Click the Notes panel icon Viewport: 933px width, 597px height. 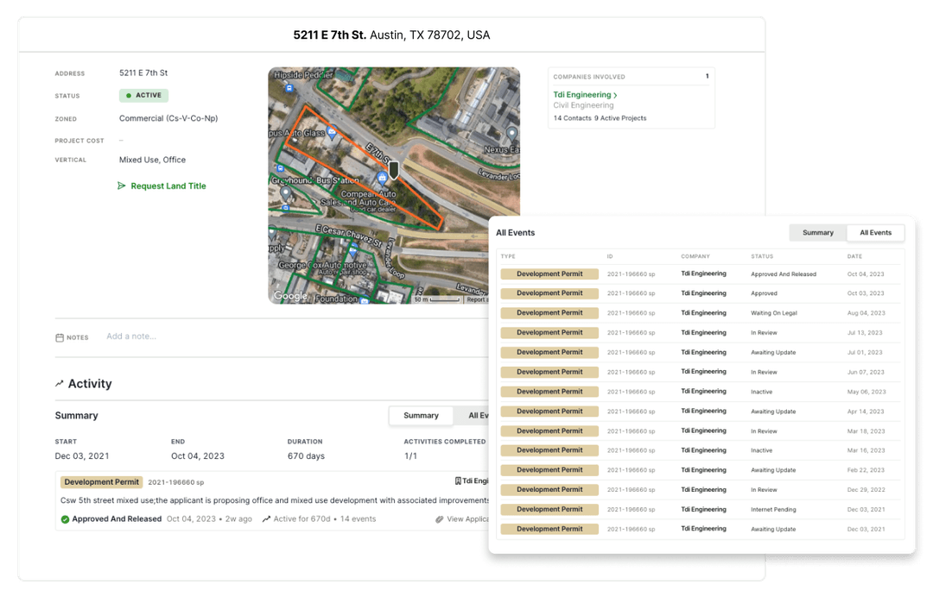[x=58, y=337]
